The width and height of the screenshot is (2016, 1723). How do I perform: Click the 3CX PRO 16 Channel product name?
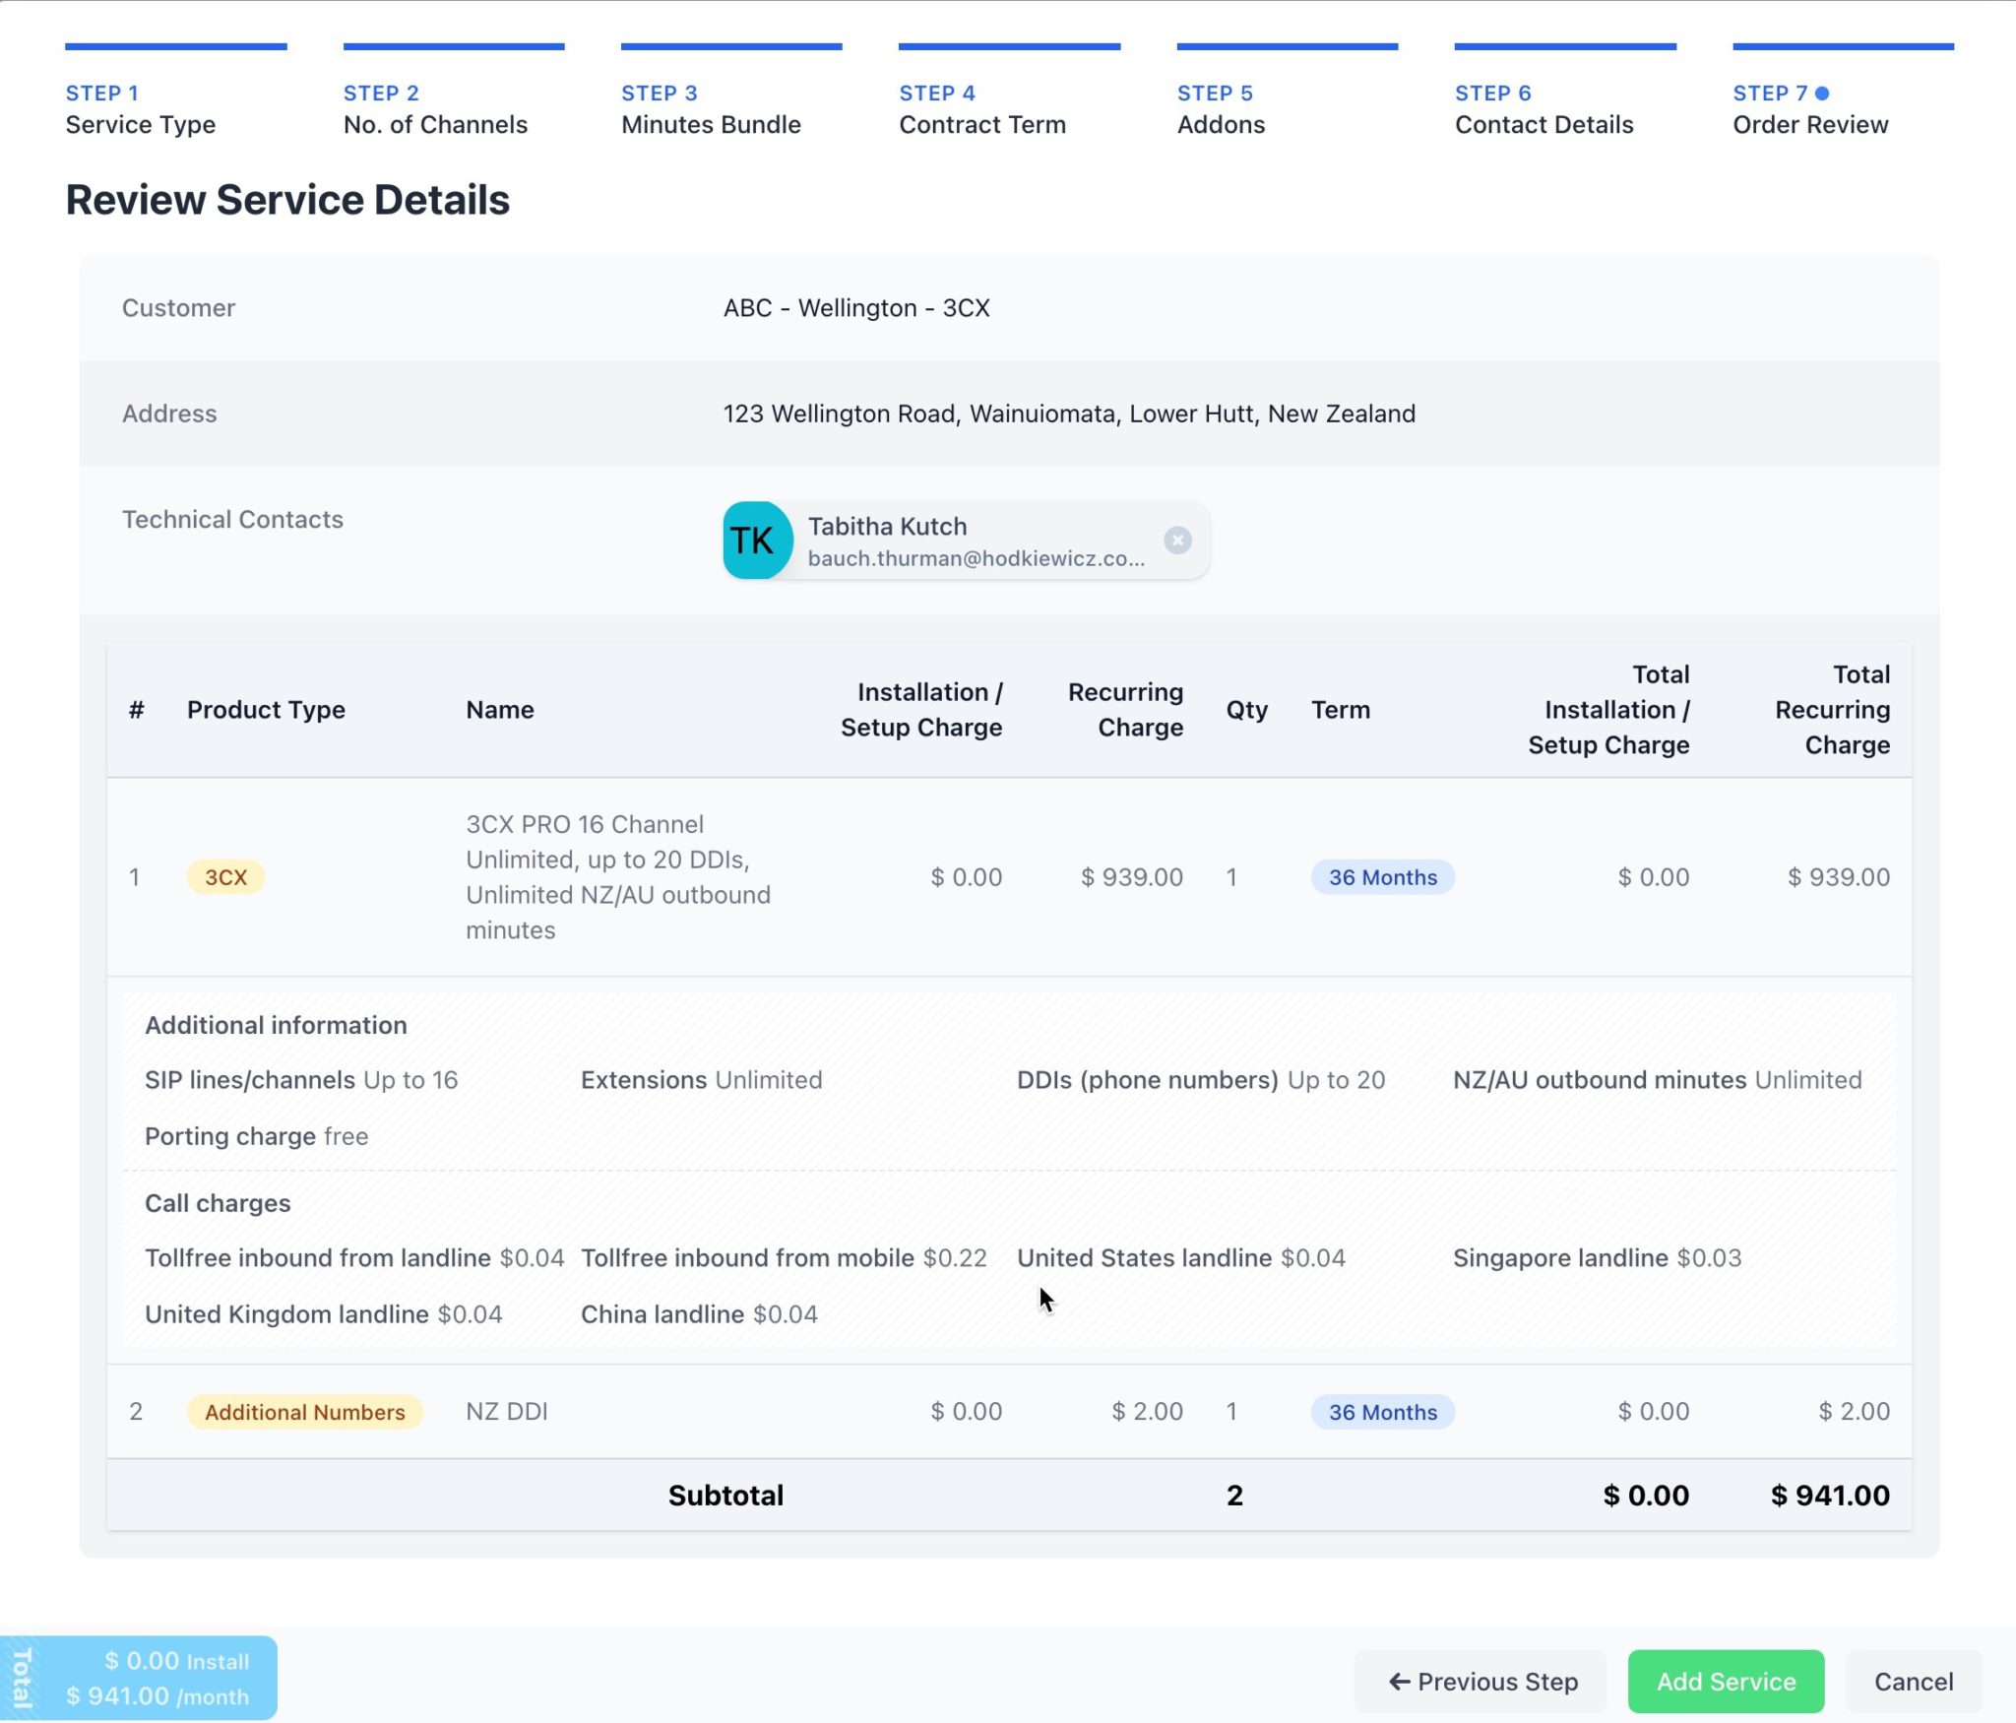(x=618, y=877)
